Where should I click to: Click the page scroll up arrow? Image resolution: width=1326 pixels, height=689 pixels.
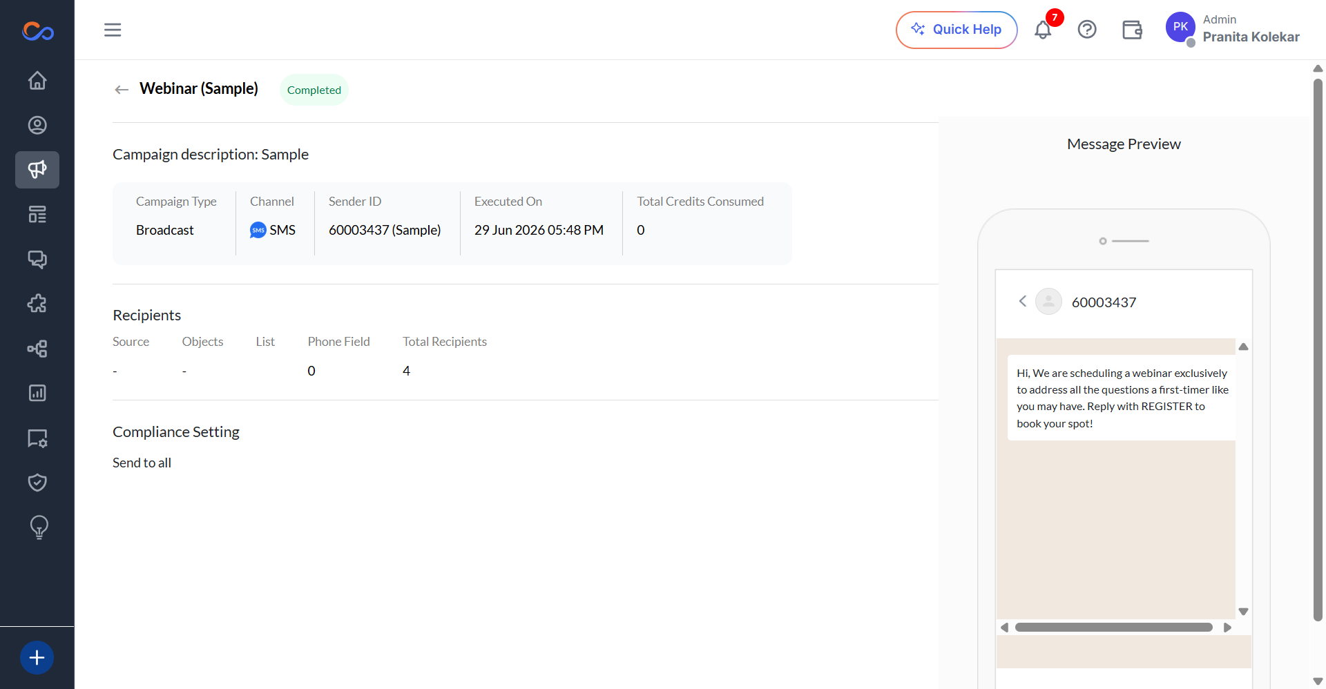point(1318,68)
